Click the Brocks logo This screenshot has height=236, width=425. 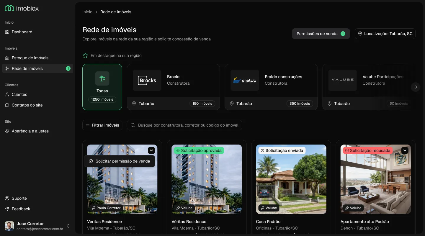pyautogui.click(x=147, y=80)
